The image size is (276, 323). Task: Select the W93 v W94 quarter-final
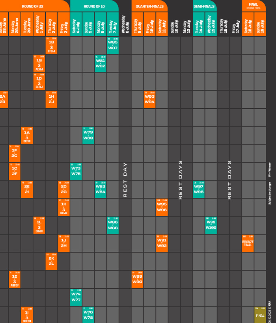pos(149,99)
